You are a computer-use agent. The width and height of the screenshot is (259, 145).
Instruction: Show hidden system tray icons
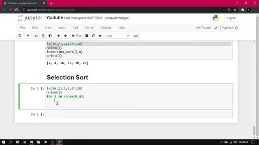221,142
